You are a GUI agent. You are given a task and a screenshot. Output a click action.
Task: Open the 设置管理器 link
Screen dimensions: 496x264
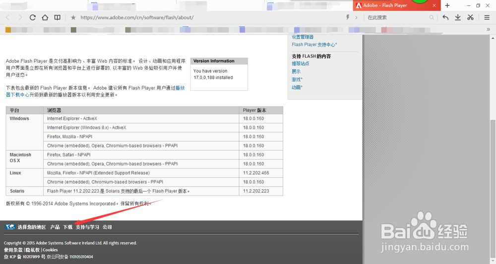point(303,37)
